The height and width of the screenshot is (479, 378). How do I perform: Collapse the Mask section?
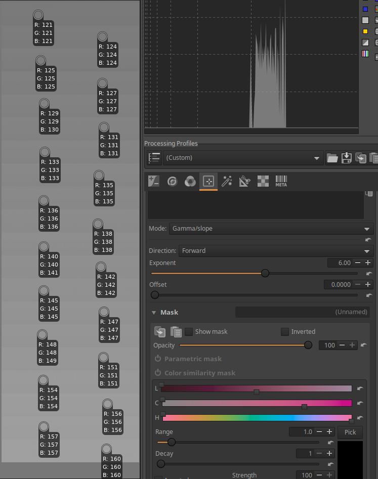point(154,313)
